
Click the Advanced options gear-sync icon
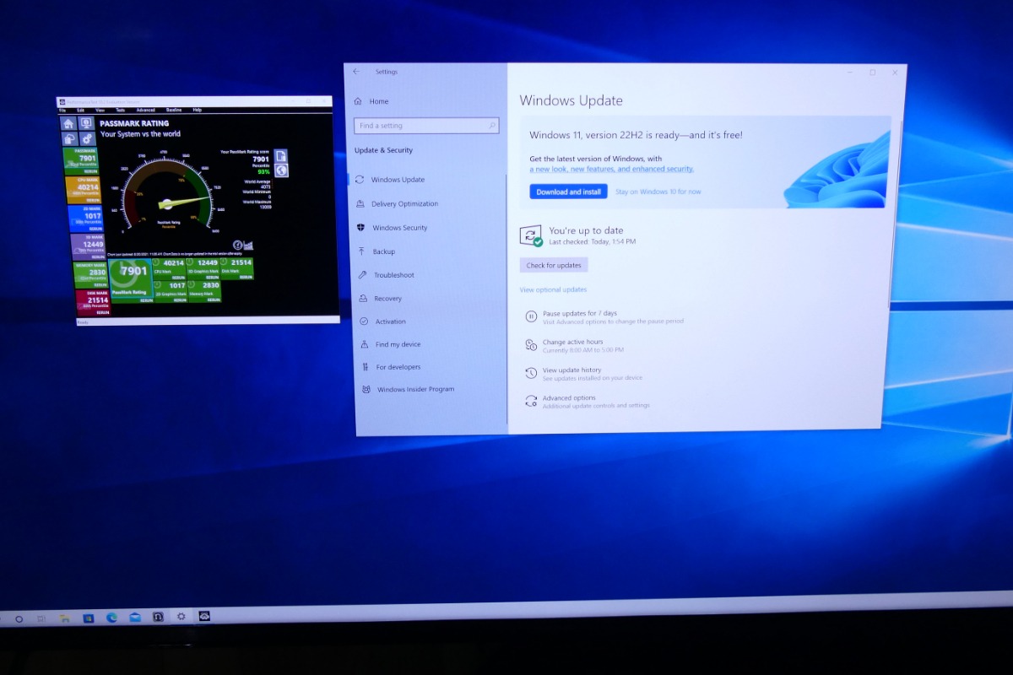coord(531,401)
